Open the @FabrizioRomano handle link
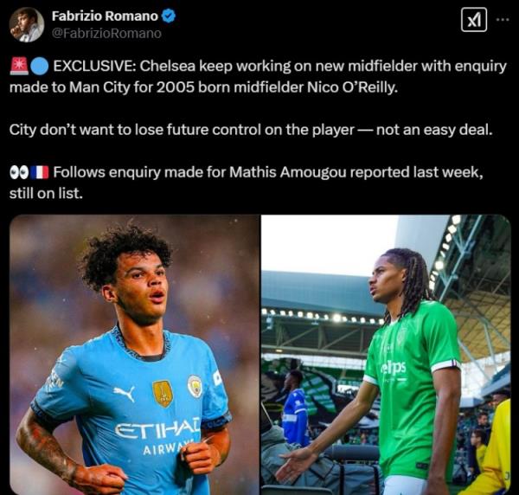Image resolution: width=519 pixels, height=495 pixels. point(106,33)
